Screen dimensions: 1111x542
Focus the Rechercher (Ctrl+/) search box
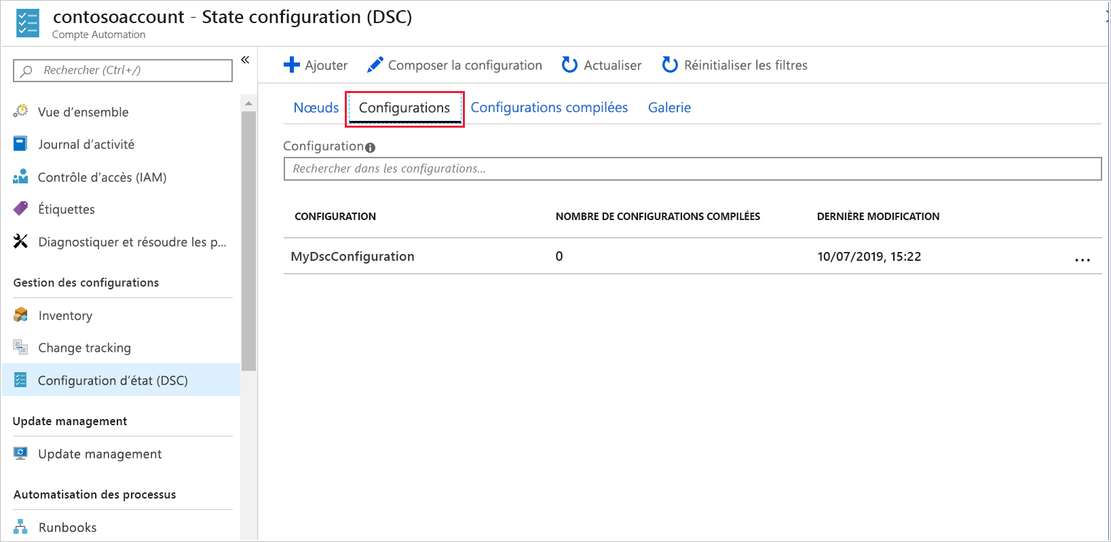(x=123, y=71)
